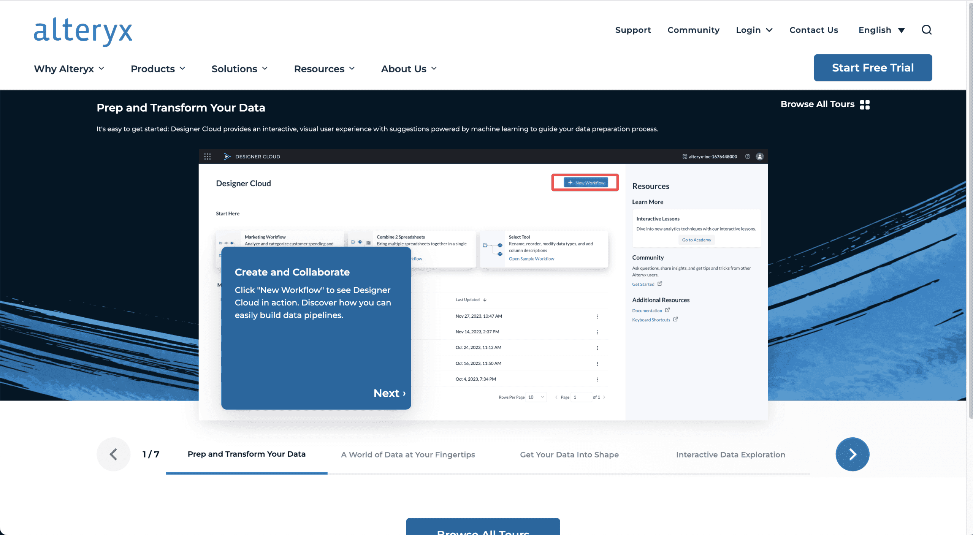Click the previous tour arrow circle
The image size is (973, 535).
(113, 454)
